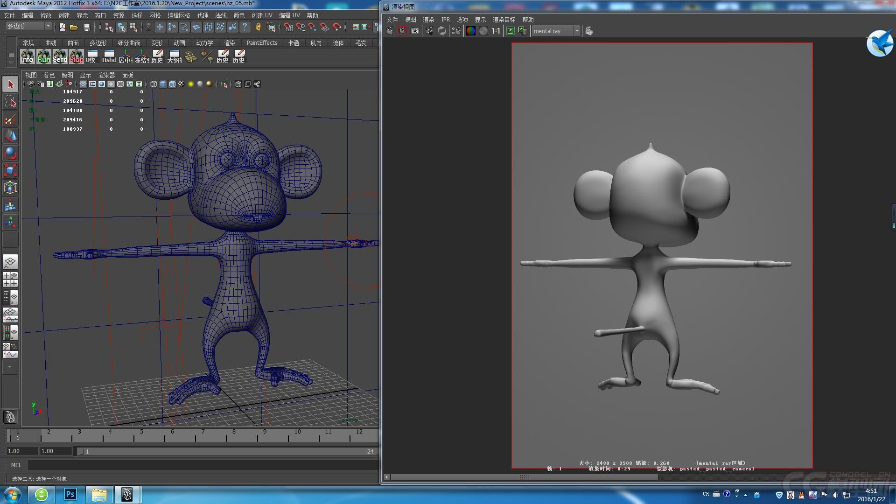Start IPR render with the IPR icon
Viewport: 896px width, 504px height.
[429, 31]
